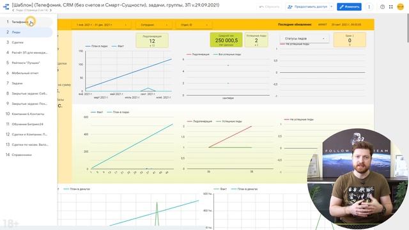The image size is (409, 230).
Task: Open page 10 Компании & Контакты
Action: pyautogui.click(x=26, y=114)
